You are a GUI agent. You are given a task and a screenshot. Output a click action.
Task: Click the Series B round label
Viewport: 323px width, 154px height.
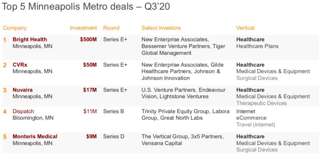114,111
